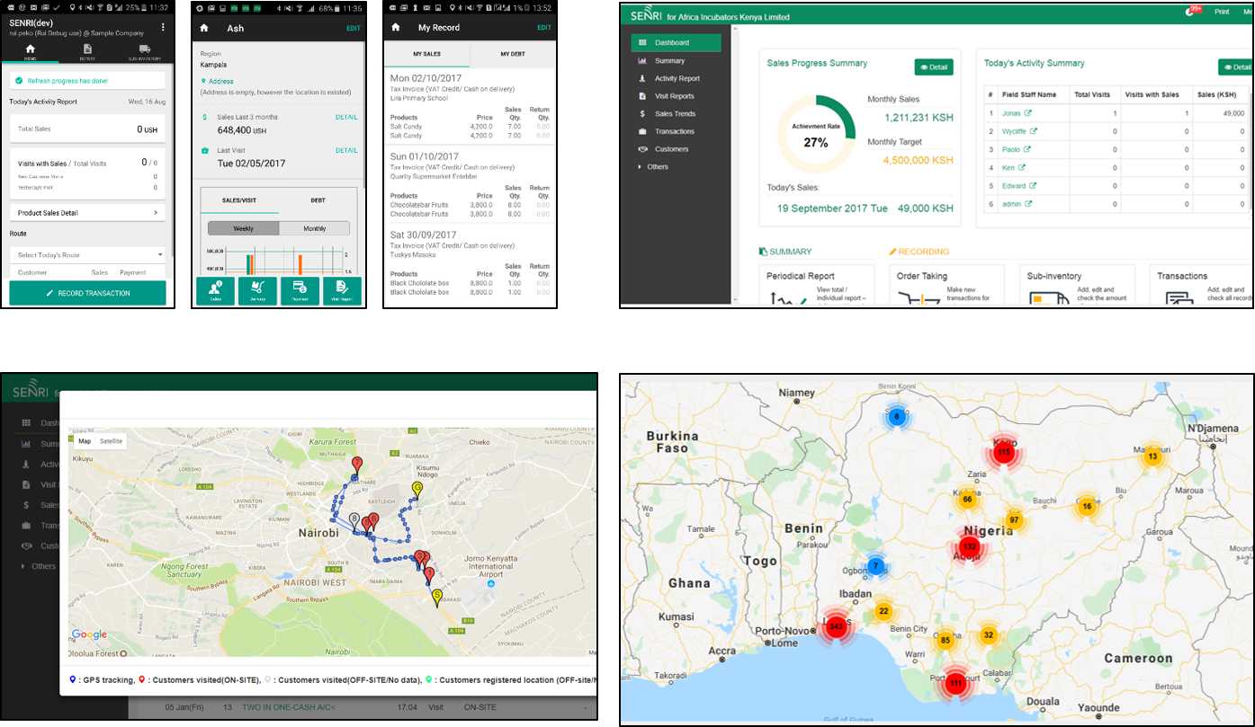
Task: Switch to the MY SALES tab
Action: click(426, 55)
